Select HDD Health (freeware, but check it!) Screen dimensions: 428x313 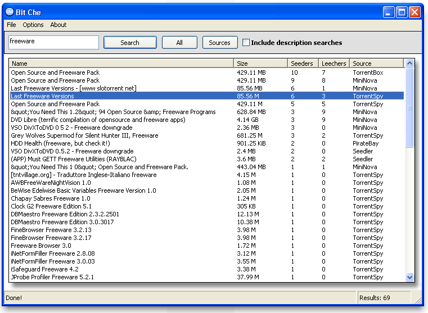[x=206, y=143]
